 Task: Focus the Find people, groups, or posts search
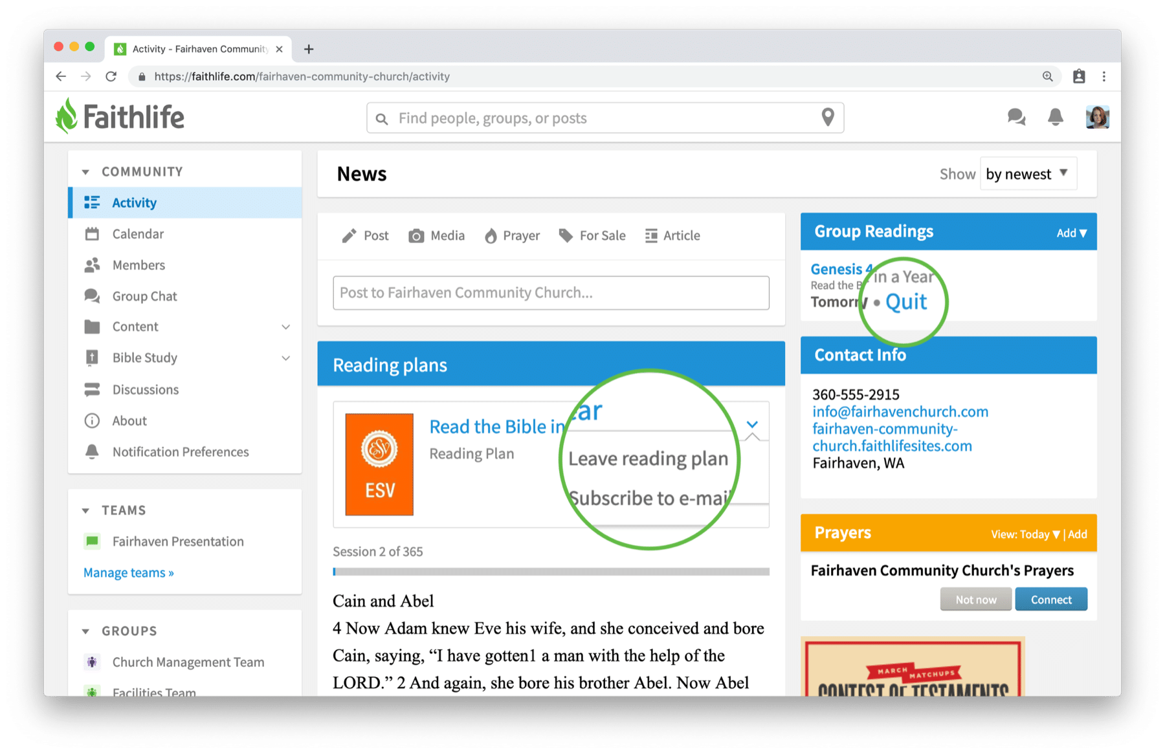tap(605, 118)
